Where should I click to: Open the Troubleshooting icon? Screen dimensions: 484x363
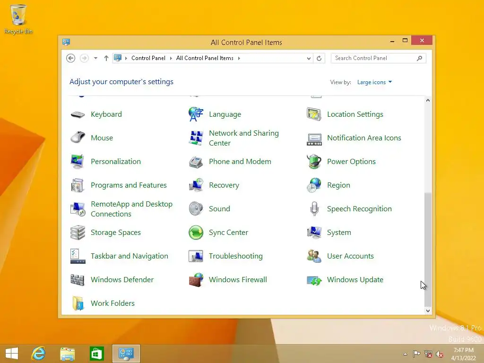[x=196, y=256]
